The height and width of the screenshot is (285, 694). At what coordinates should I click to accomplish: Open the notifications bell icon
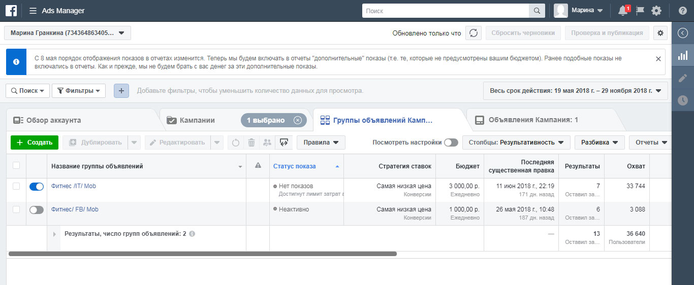623,11
